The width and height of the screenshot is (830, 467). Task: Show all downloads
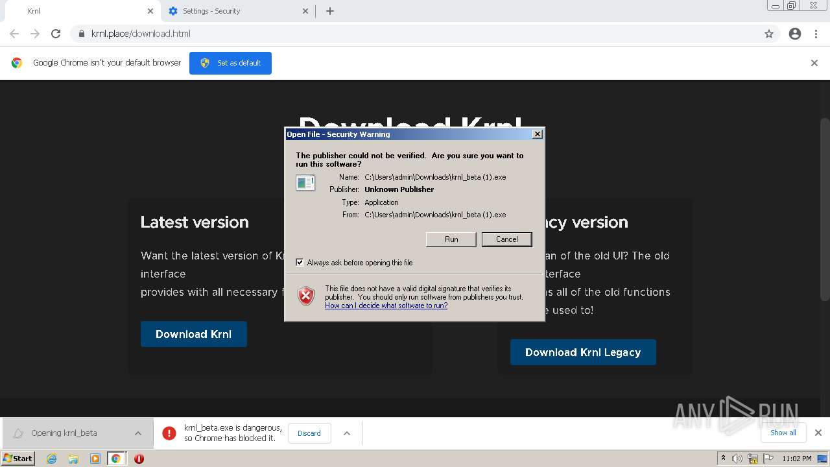coord(783,433)
